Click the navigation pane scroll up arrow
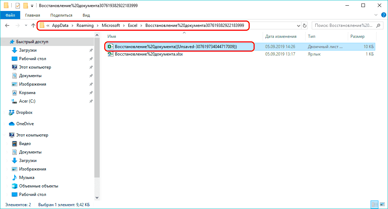 pos(97,35)
